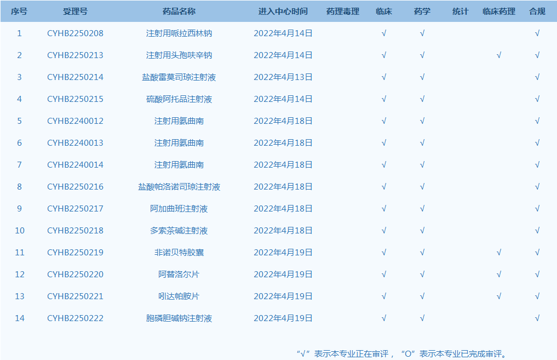Click the 序号 column header
Screen dimensions: 557x360
point(19,12)
